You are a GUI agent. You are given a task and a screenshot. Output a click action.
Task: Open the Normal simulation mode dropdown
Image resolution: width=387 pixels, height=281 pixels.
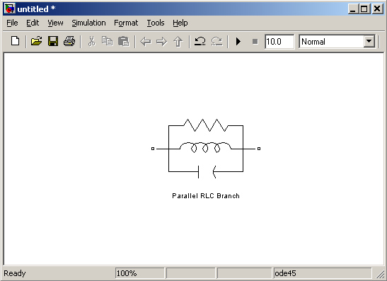(x=369, y=42)
